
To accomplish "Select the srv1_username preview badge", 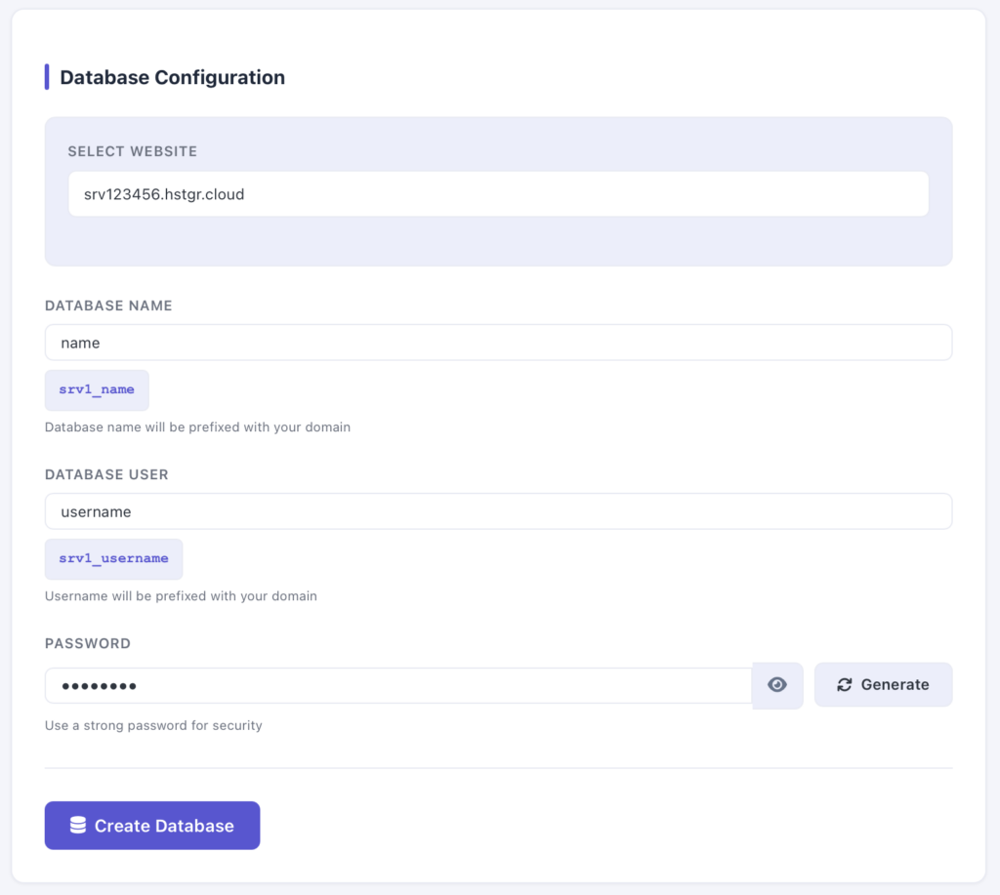I will tap(113, 558).
